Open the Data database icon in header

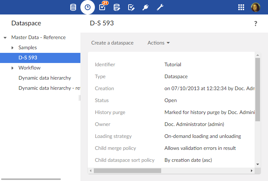(x=73, y=7)
